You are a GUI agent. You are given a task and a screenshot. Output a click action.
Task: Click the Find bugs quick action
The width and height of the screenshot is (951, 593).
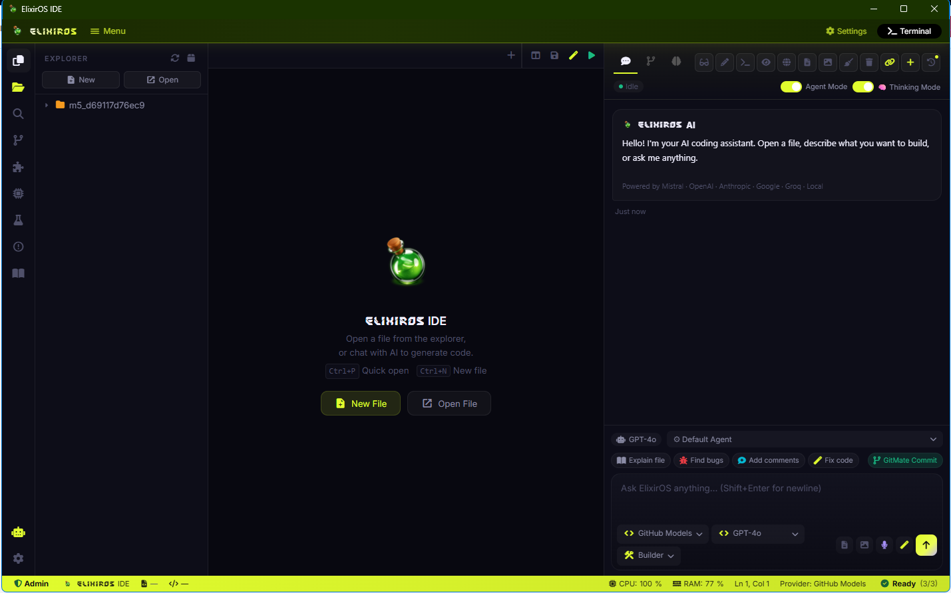[701, 460]
